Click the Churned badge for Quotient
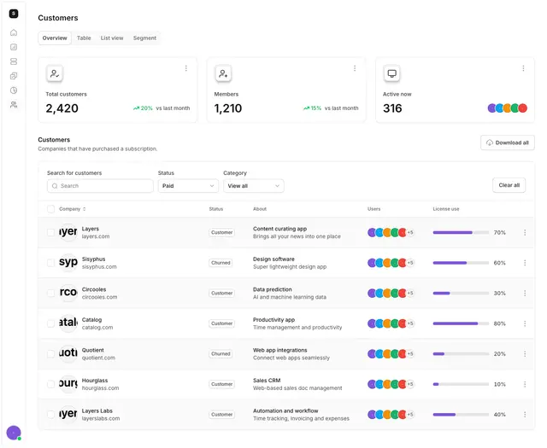Image resolution: width=547 pixels, height=448 pixels. [221, 353]
